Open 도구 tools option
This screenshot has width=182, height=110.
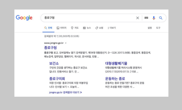(158, 28)
